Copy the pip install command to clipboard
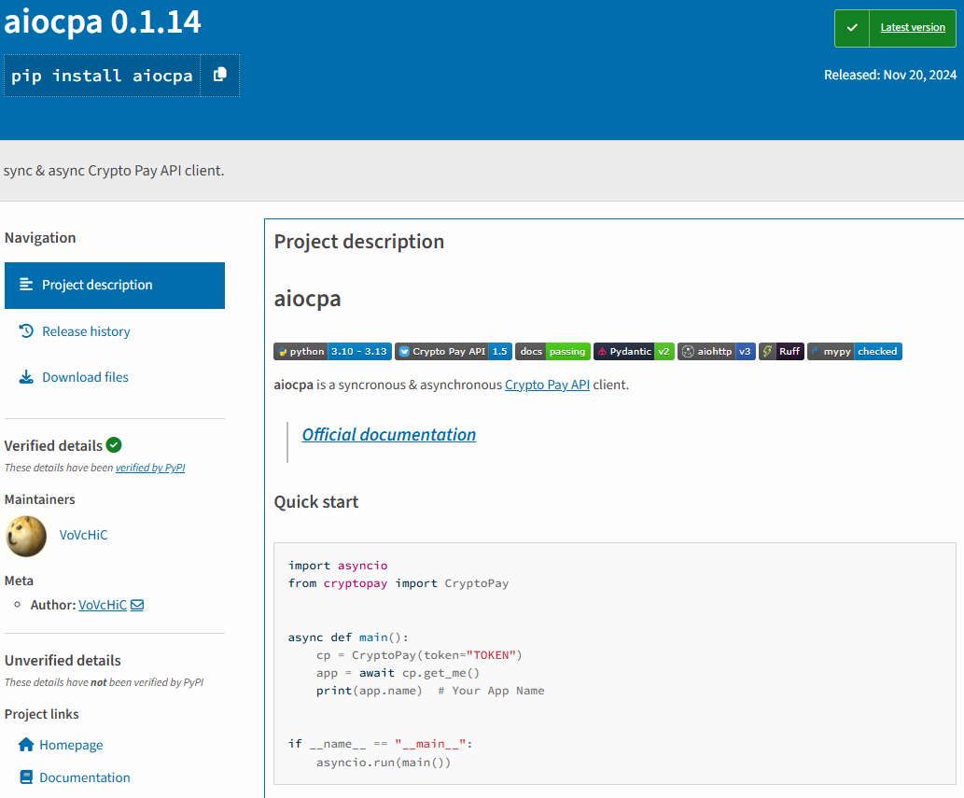The image size is (964, 798). [x=219, y=76]
